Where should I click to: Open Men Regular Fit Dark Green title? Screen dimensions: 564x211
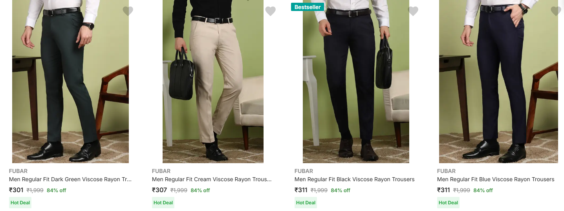70,179
